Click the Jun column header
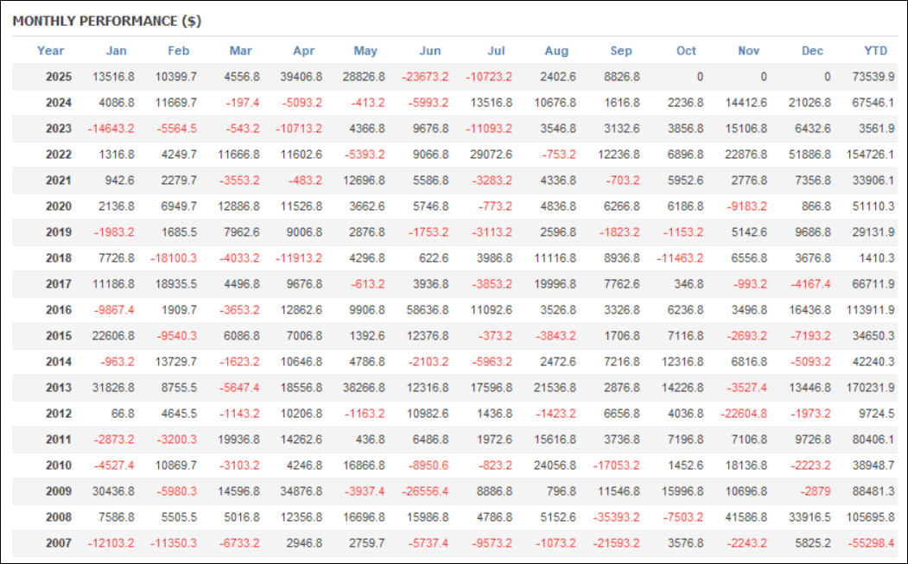This screenshot has width=908, height=564. coord(430,51)
